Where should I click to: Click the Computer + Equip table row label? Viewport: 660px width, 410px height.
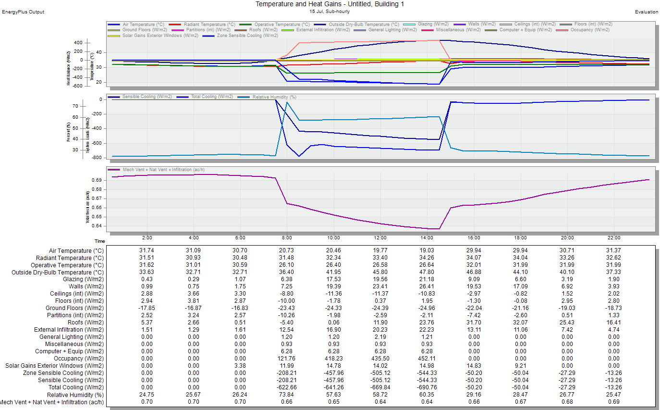click(69, 351)
